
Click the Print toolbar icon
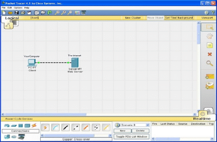coord(23,13)
